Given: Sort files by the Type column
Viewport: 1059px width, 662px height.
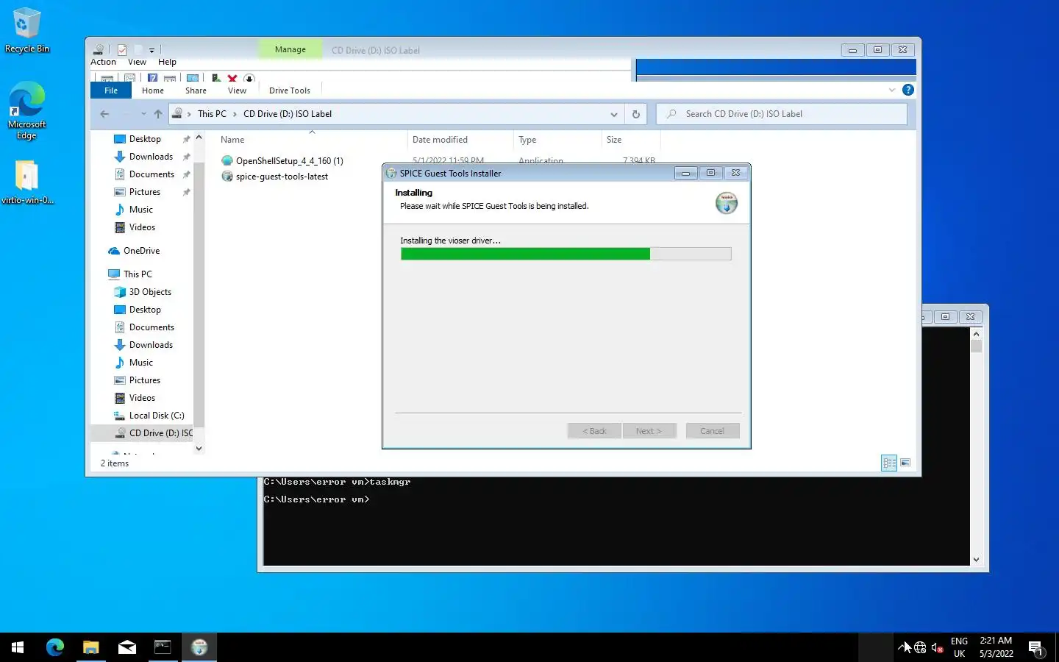Looking at the screenshot, I should pyautogui.click(x=527, y=140).
